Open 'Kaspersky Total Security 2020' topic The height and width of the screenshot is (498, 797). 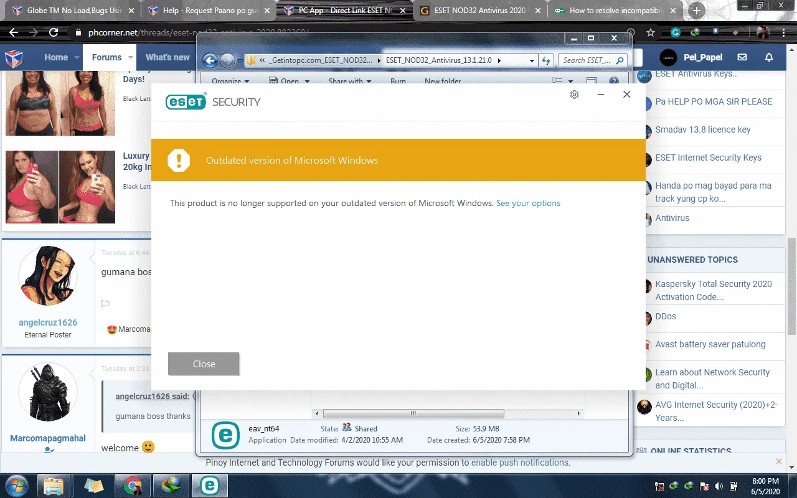(x=713, y=290)
